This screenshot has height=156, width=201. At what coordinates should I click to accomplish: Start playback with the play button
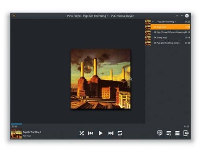(100, 133)
